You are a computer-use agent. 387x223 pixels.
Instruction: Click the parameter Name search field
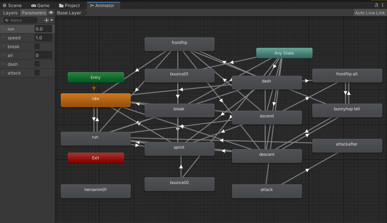tap(21, 20)
